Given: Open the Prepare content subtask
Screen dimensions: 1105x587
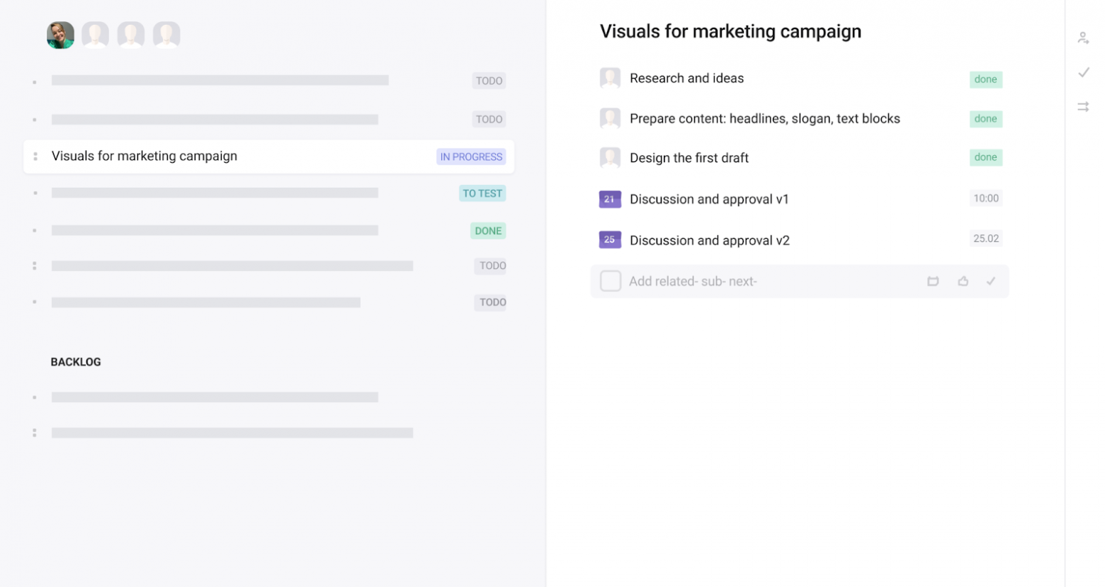Looking at the screenshot, I should point(764,119).
